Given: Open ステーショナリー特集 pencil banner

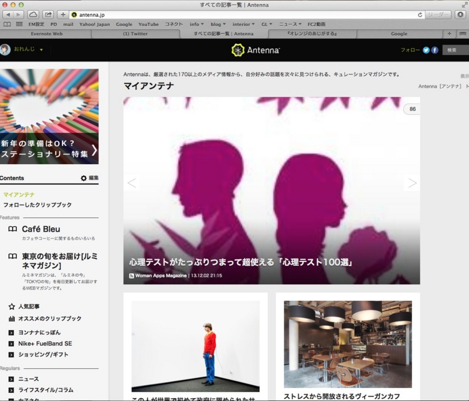Looking at the screenshot, I should coord(49,116).
